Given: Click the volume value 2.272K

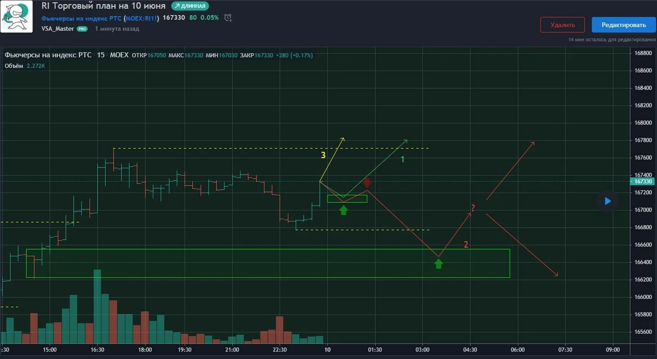Looking at the screenshot, I should coord(36,66).
